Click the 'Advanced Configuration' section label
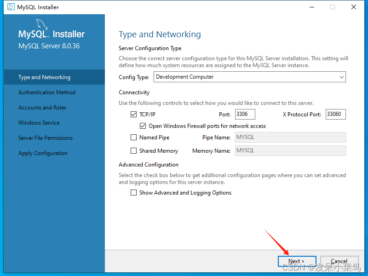 [149, 165]
